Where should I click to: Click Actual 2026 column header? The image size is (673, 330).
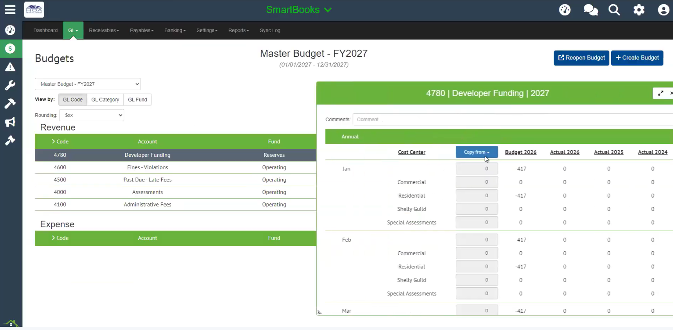click(565, 152)
